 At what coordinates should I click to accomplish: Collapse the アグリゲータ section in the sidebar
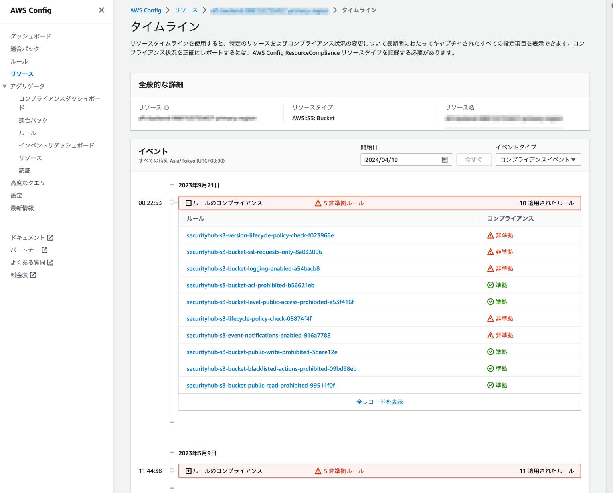(4, 86)
